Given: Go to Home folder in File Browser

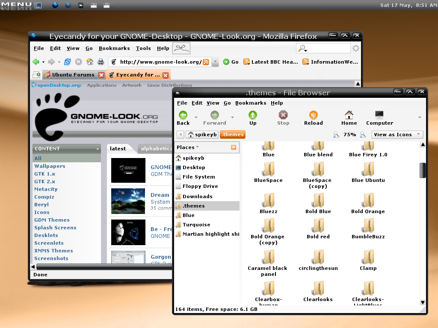Looking at the screenshot, I should coord(349,118).
